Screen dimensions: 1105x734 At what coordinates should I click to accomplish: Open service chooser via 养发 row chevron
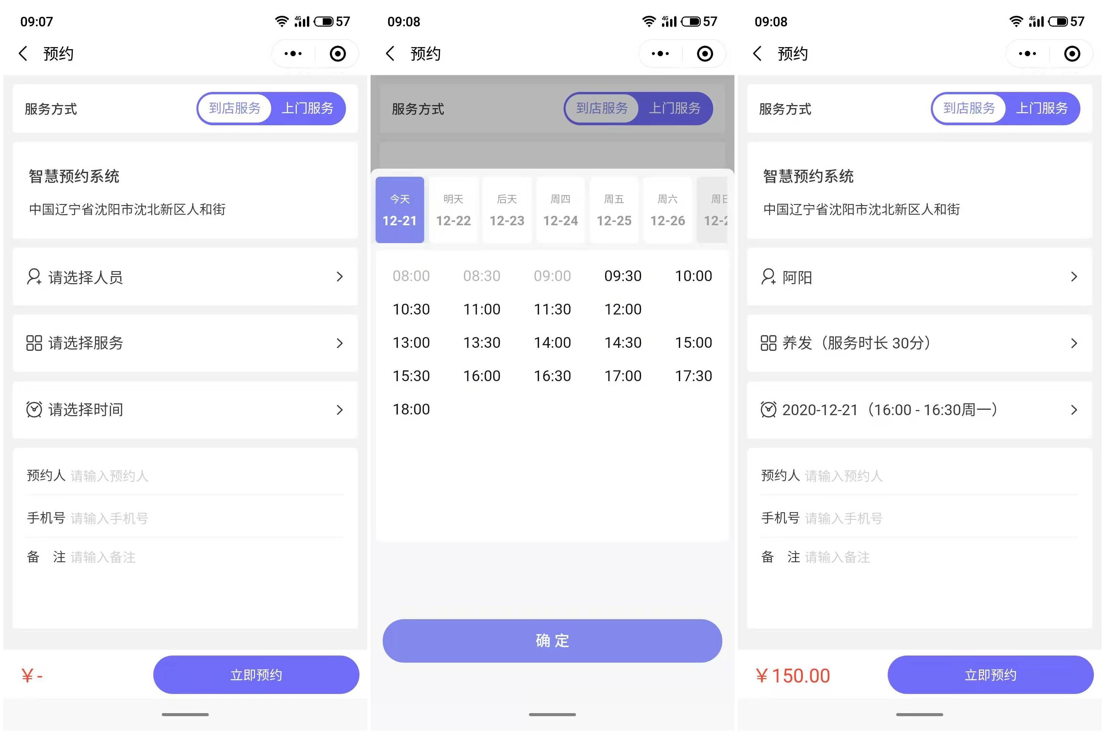point(1074,343)
